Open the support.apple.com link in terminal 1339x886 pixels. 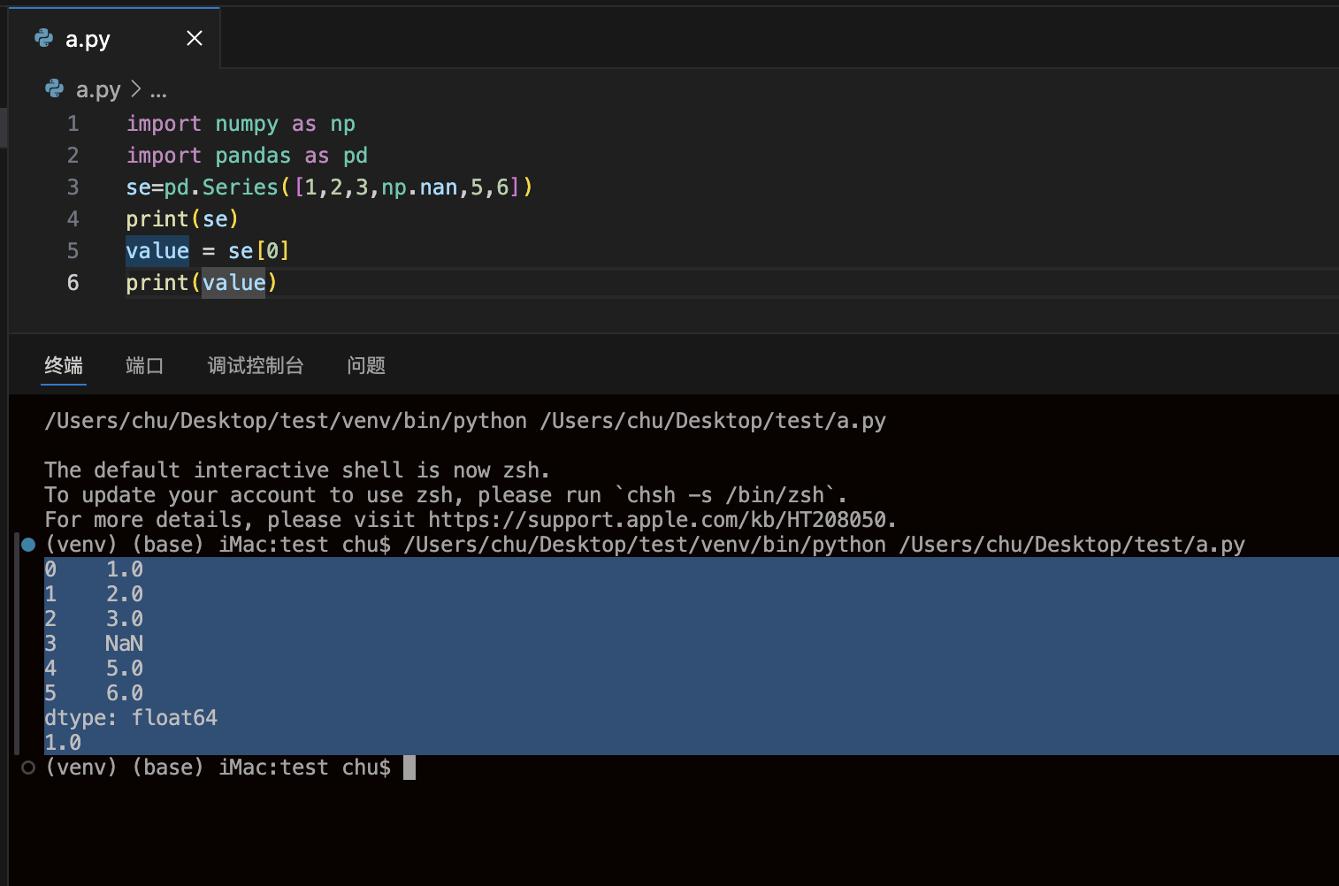[x=662, y=520]
